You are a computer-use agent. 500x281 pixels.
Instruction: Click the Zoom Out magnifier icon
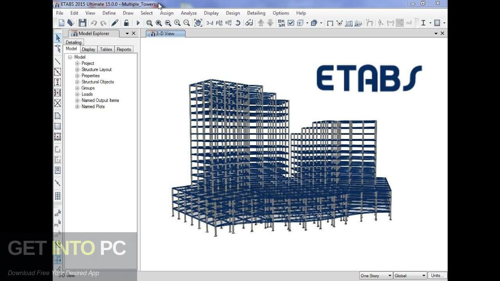click(187, 23)
